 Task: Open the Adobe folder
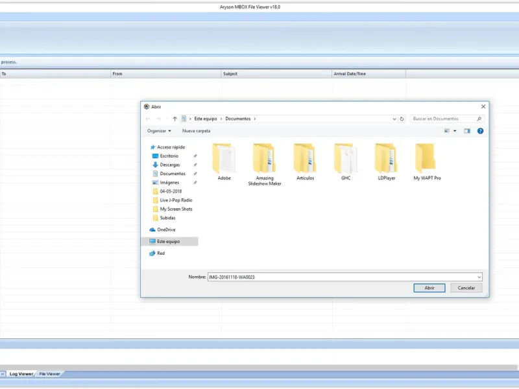224,161
